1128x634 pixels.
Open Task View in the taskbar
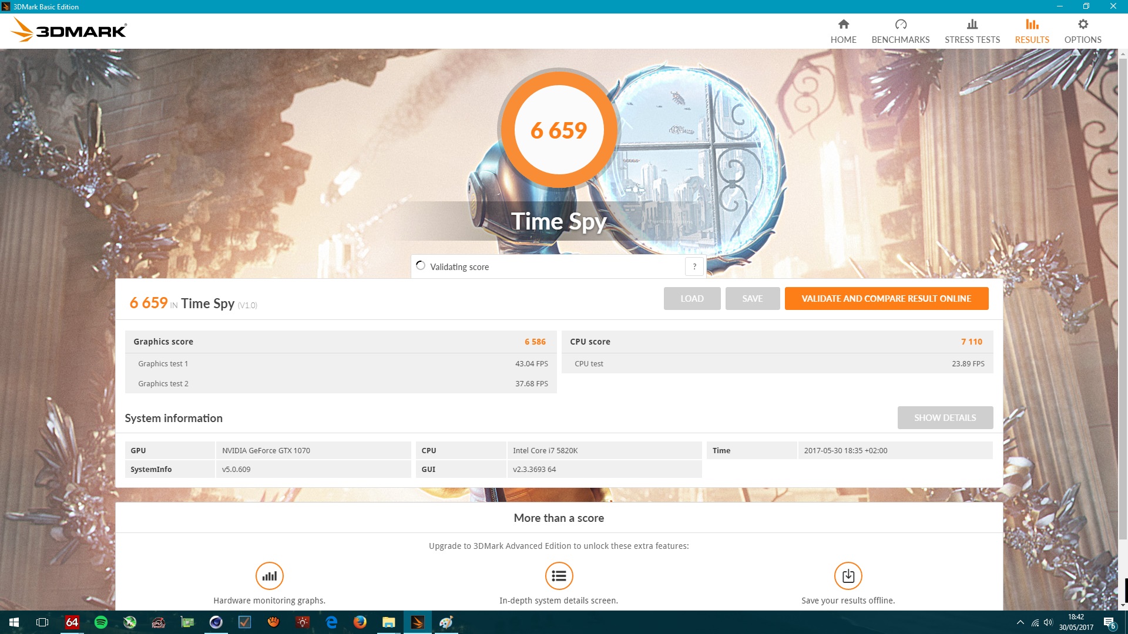pos(42,622)
